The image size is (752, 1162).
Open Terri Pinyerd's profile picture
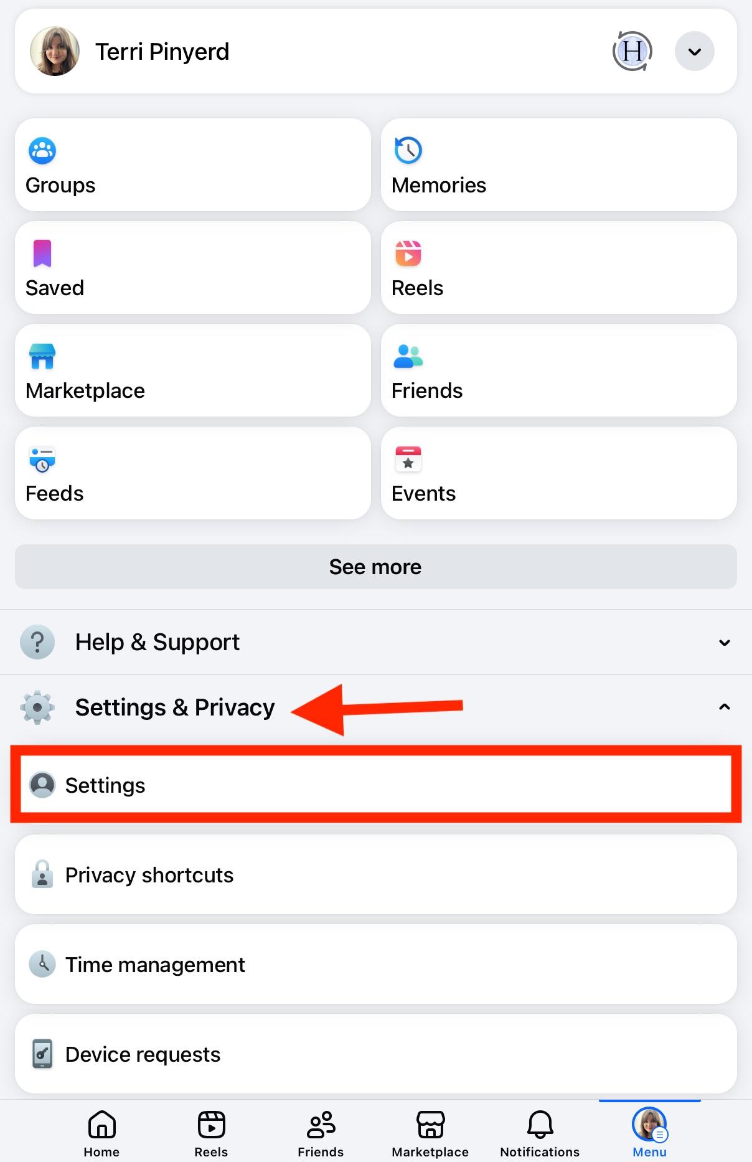click(x=55, y=51)
